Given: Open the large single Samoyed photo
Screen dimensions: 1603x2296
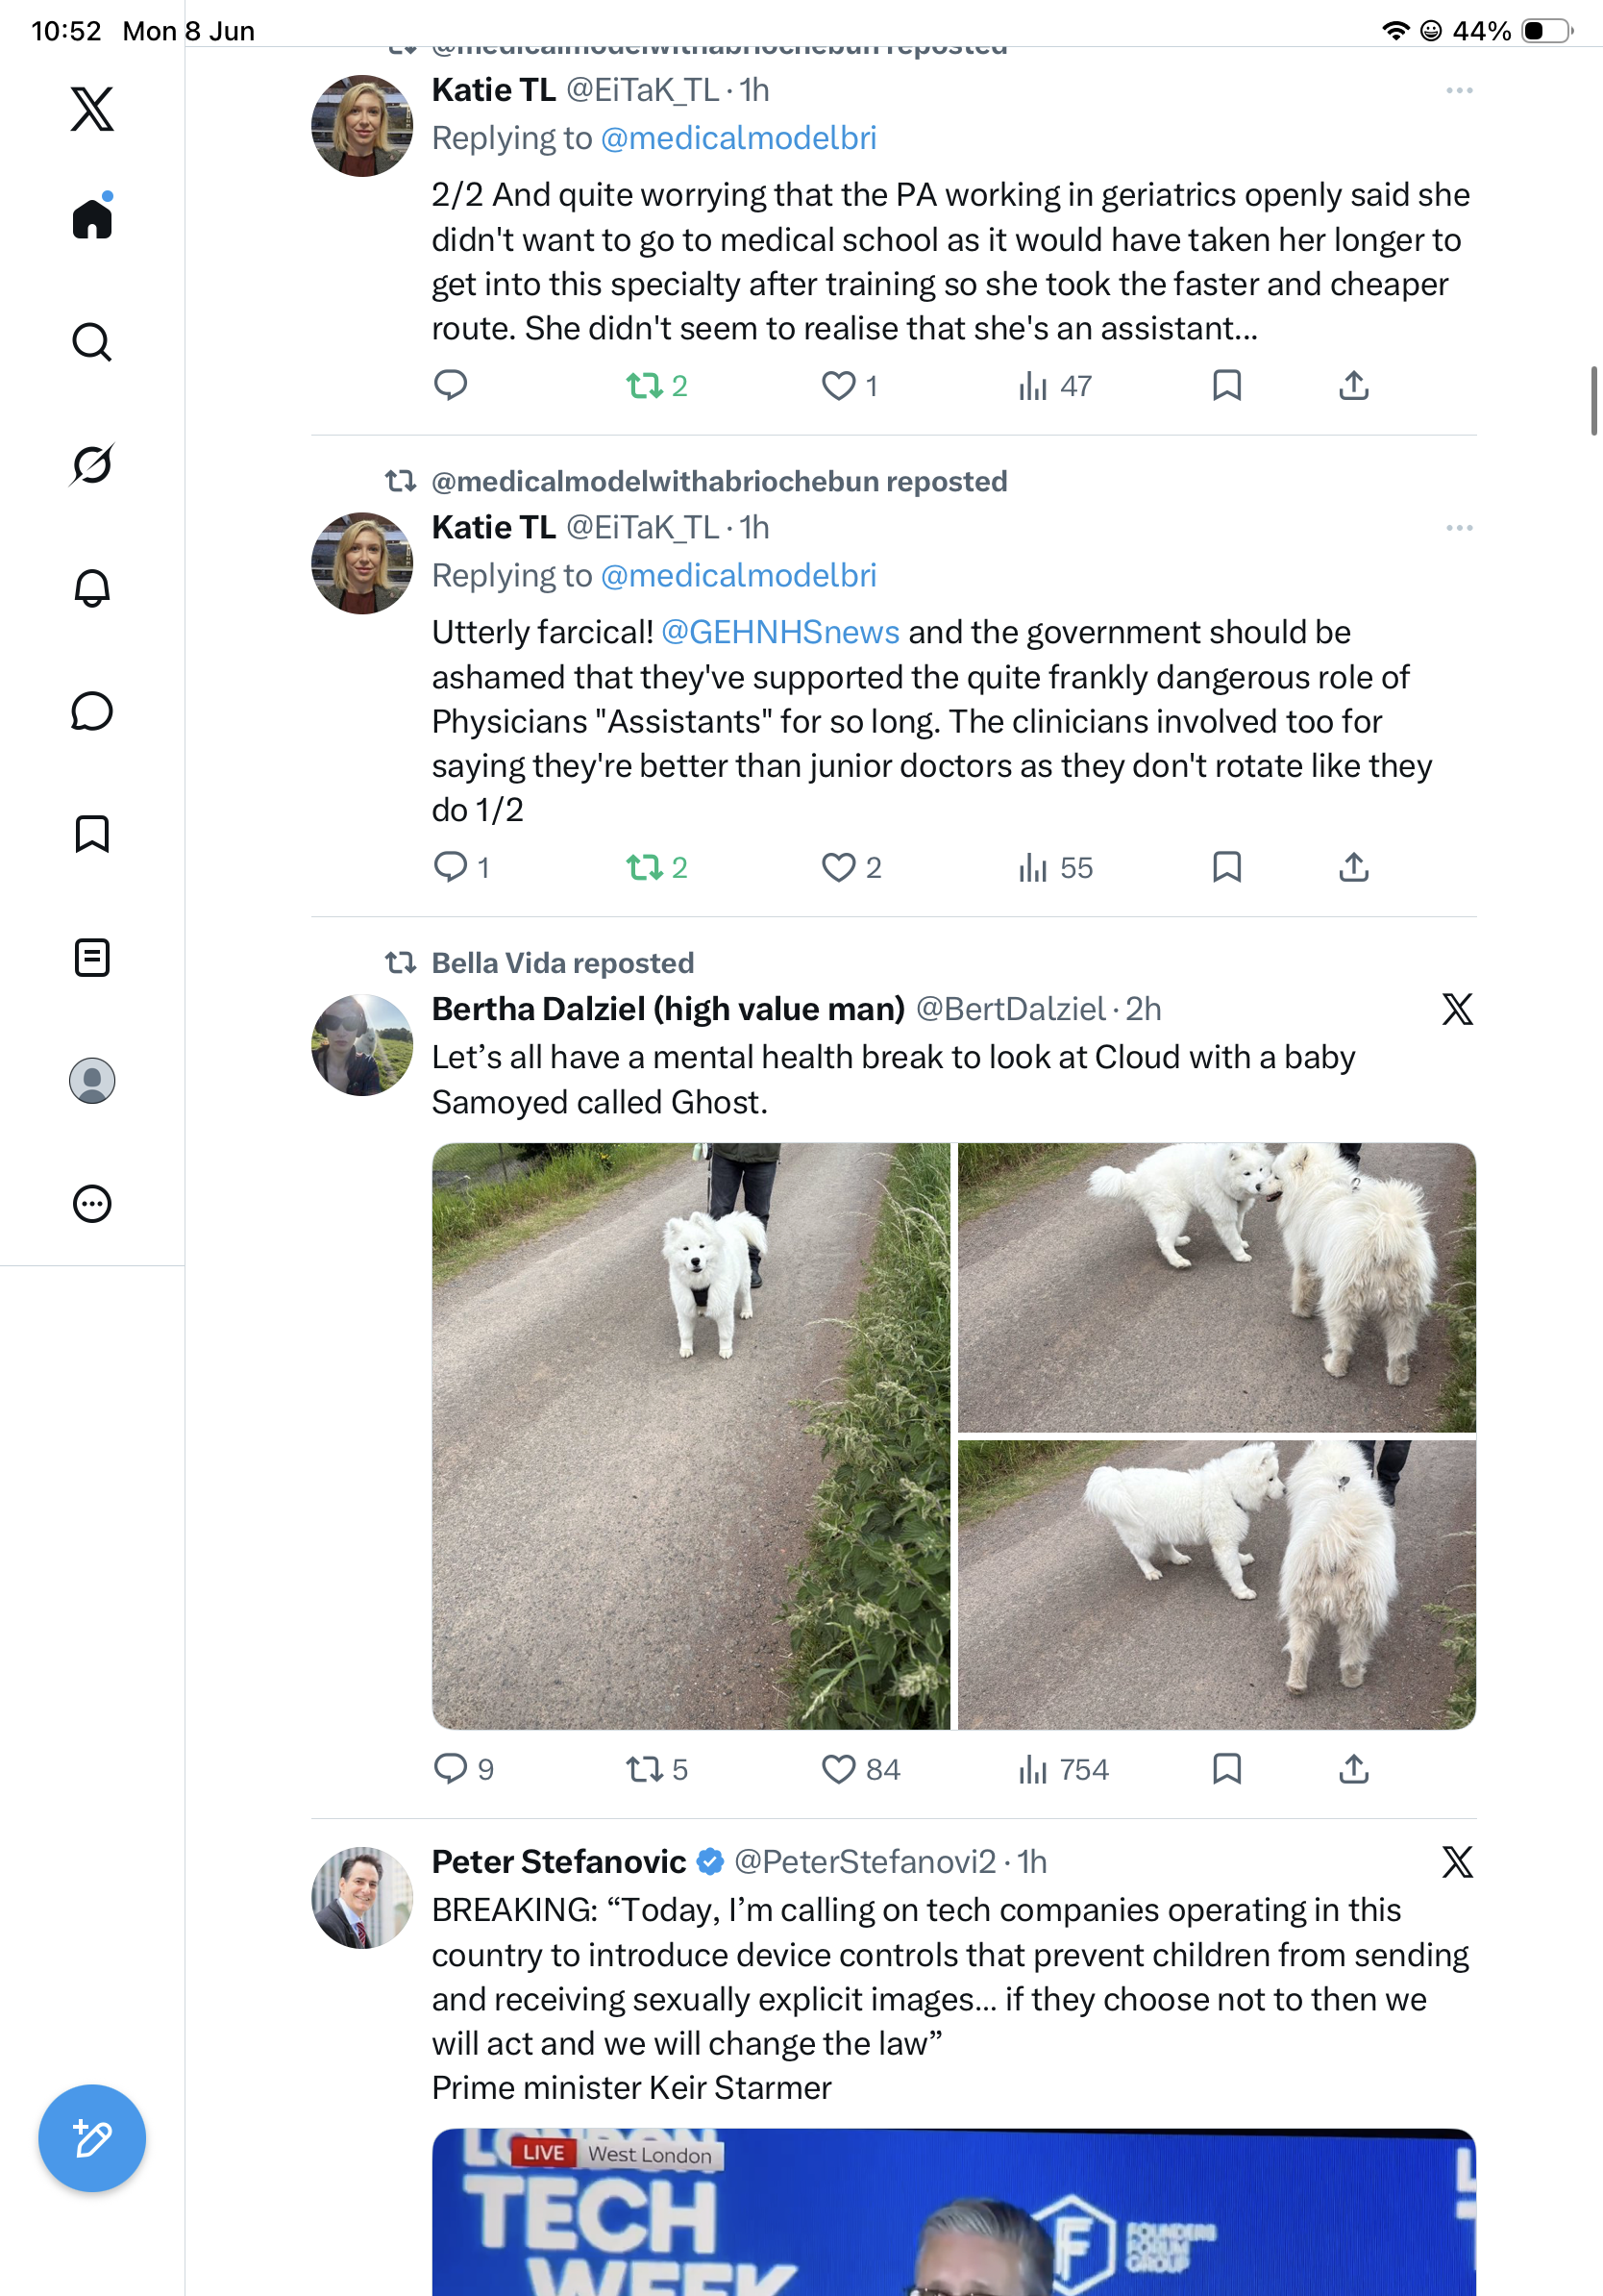Looking at the screenshot, I should [x=691, y=1436].
